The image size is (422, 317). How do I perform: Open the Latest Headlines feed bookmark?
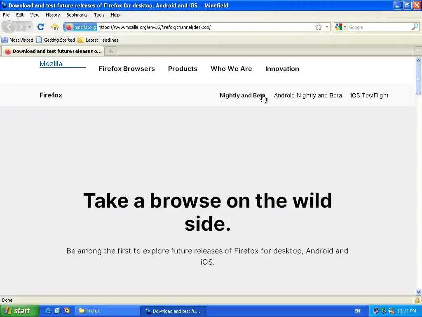click(98, 40)
